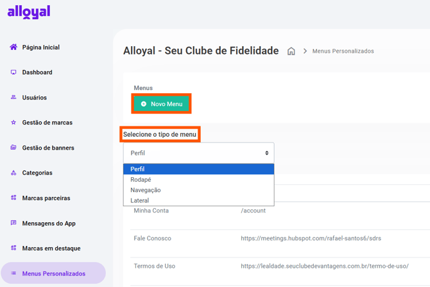Click the breadcrumb chevron arrow
Image resolution: width=430 pixels, height=287 pixels.
point(305,51)
